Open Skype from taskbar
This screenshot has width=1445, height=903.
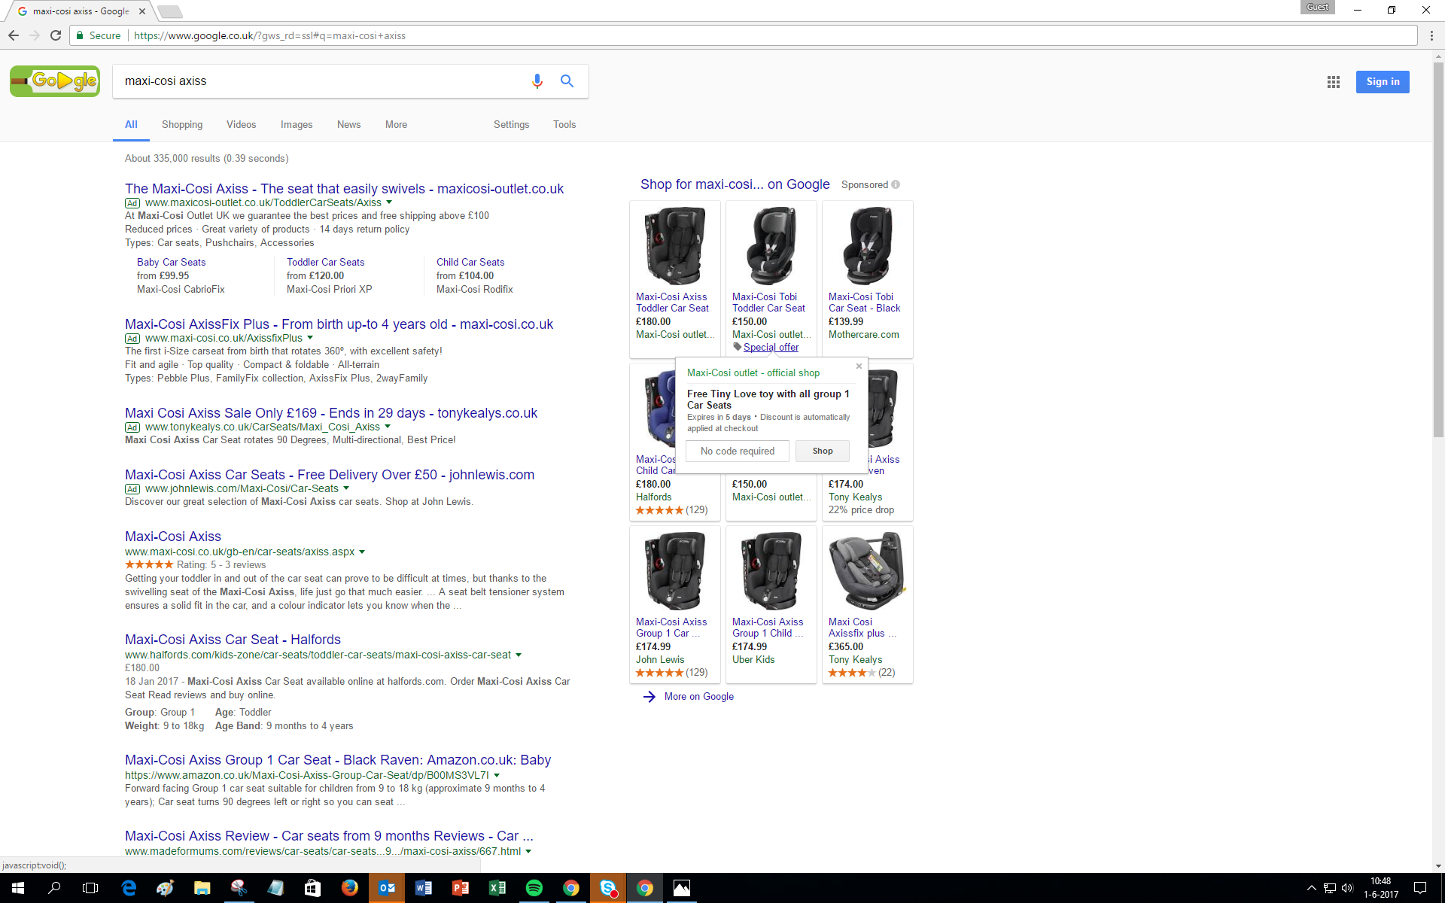[x=608, y=888]
